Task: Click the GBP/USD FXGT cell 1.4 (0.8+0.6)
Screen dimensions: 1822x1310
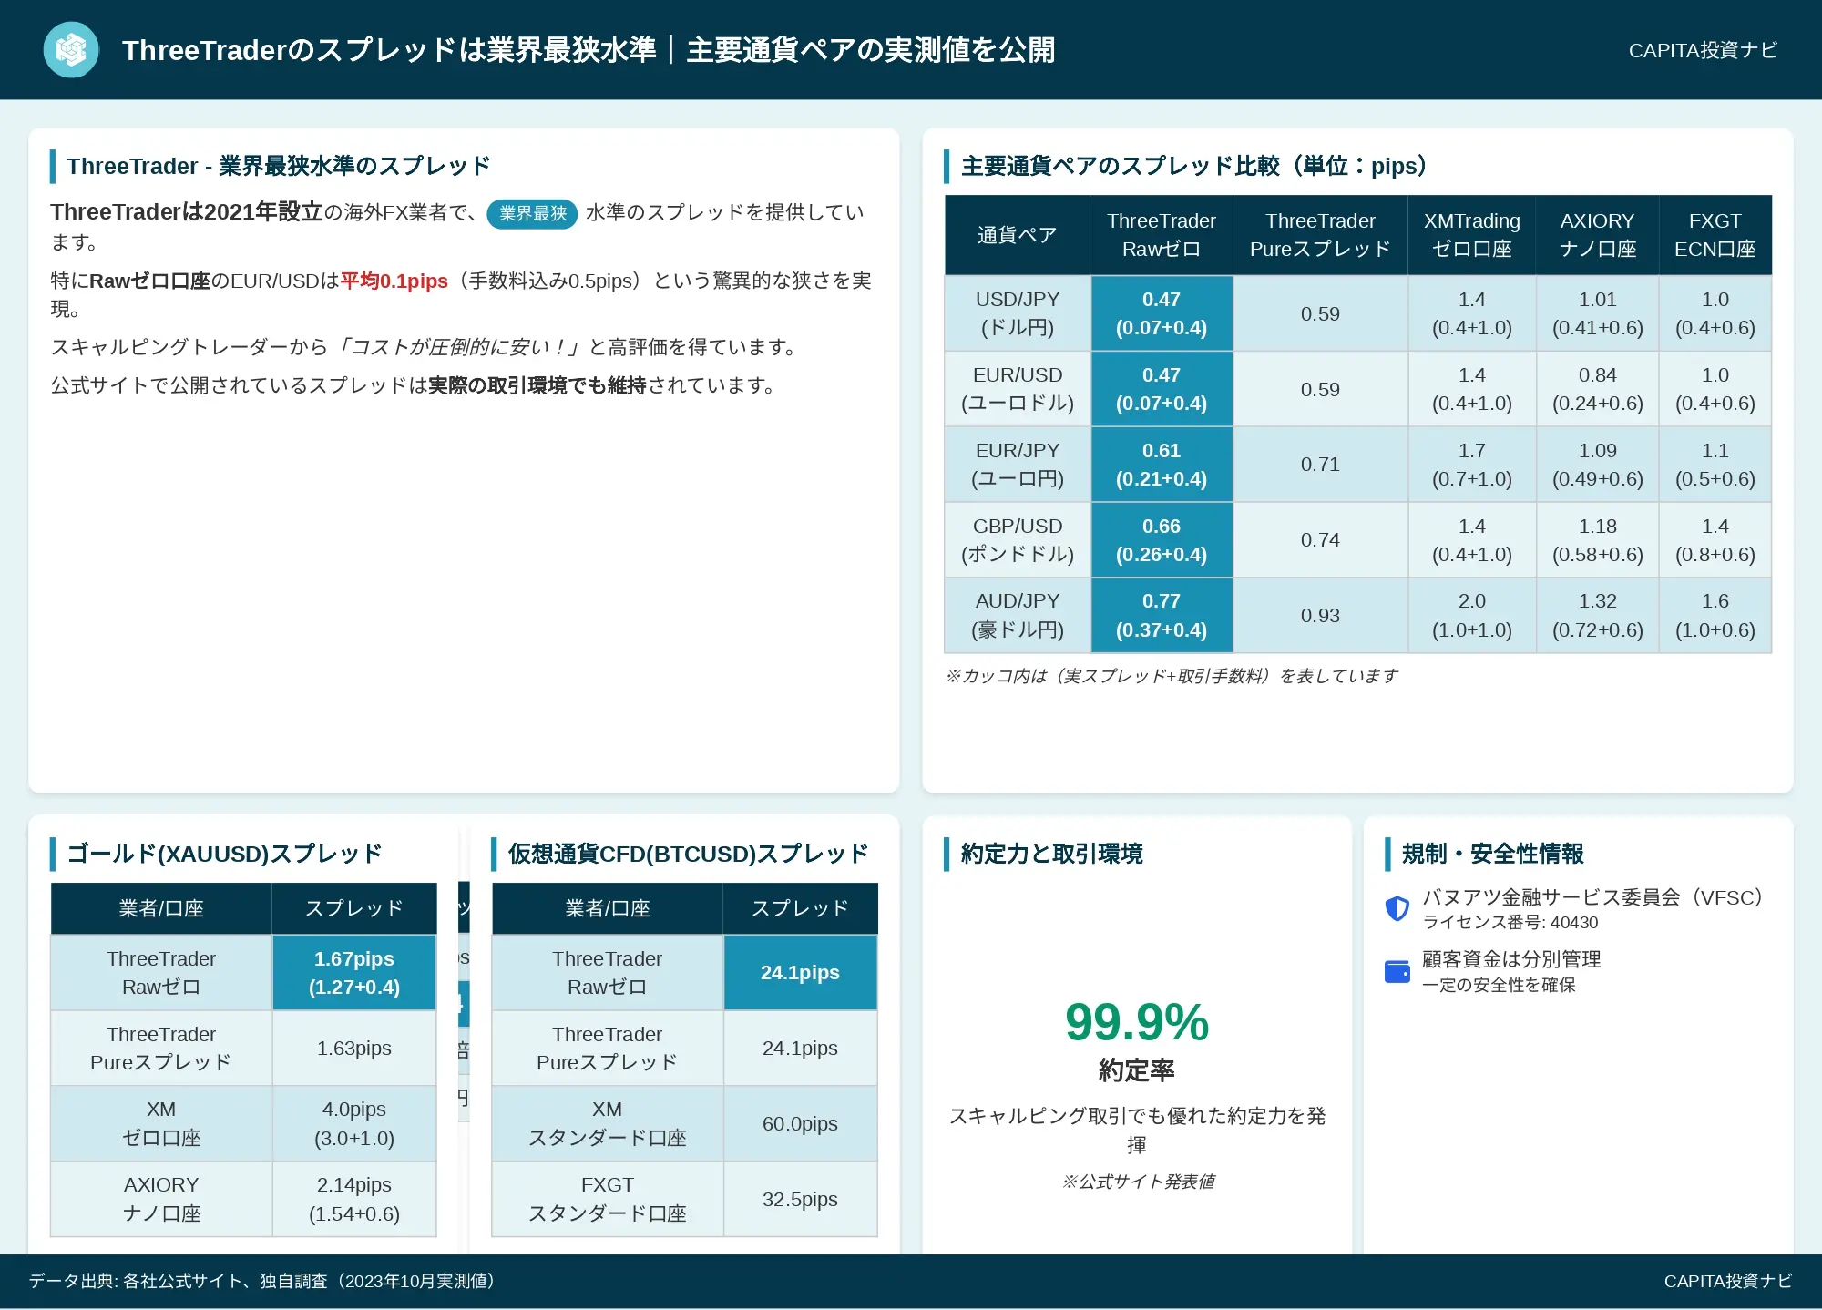Action: click(x=1715, y=540)
